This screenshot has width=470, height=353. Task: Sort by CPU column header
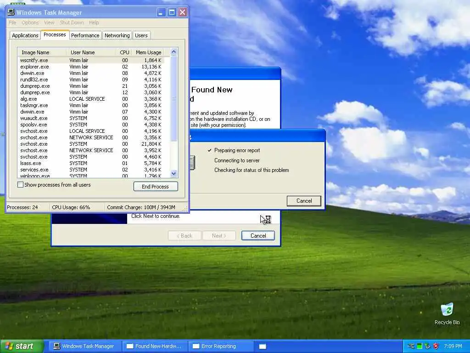tap(124, 52)
